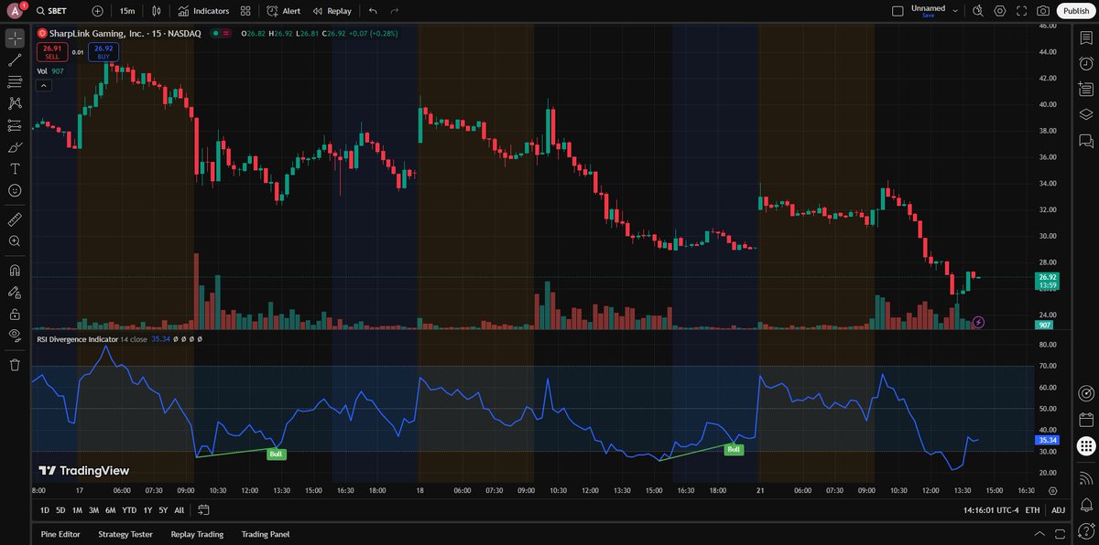1099x545 pixels.
Task: Select the 1Y date range
Action: tap(147, 509)
